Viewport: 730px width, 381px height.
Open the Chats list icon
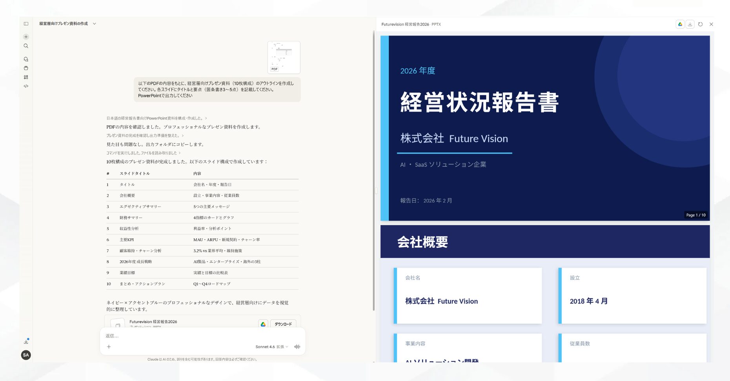coord(26,59)
